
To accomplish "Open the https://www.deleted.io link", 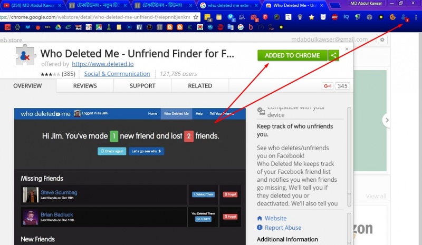I will [102, 64].
